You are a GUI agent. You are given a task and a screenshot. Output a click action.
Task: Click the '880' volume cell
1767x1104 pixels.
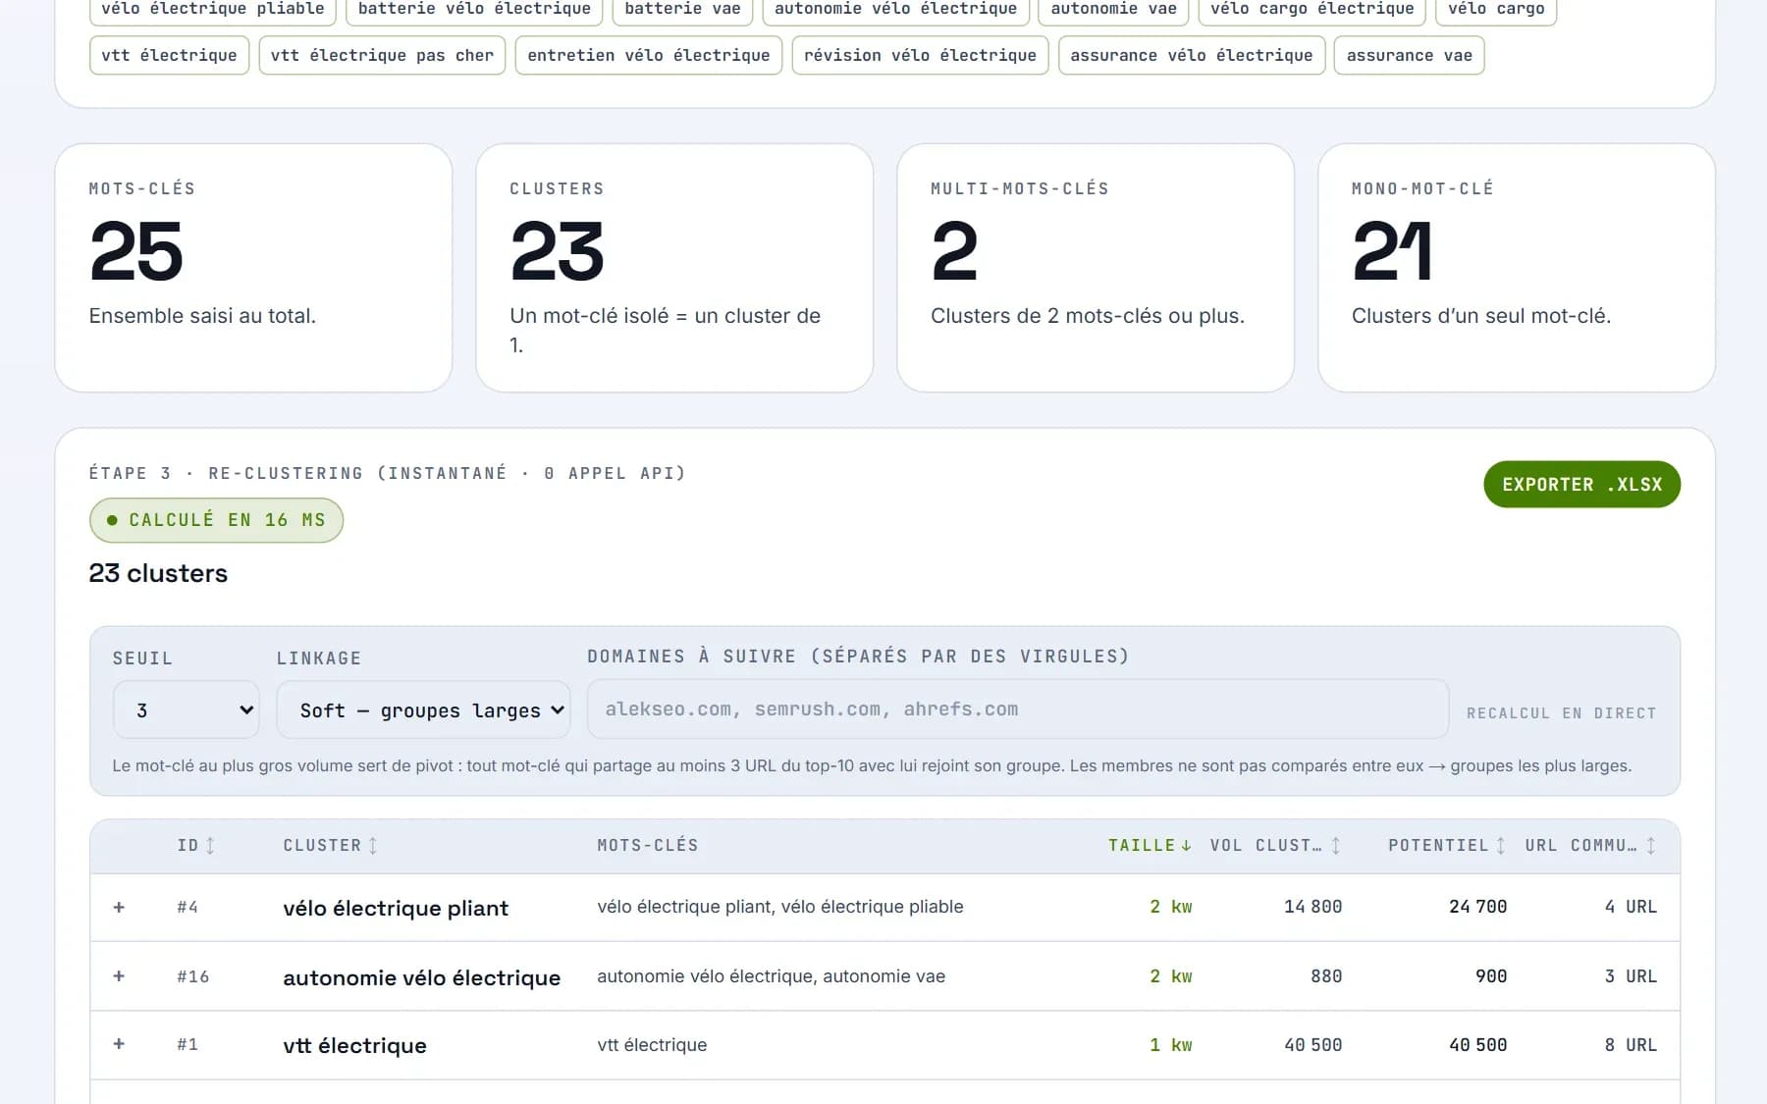pos(1326,975)
